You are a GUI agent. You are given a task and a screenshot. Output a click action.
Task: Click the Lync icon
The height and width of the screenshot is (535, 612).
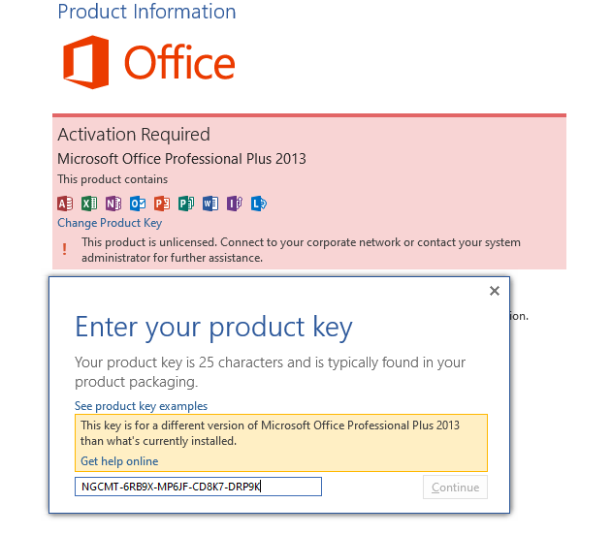(x=259, y=204)
